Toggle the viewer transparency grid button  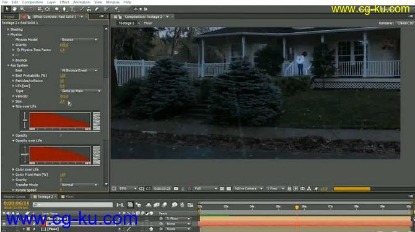[x=229, y=189]
